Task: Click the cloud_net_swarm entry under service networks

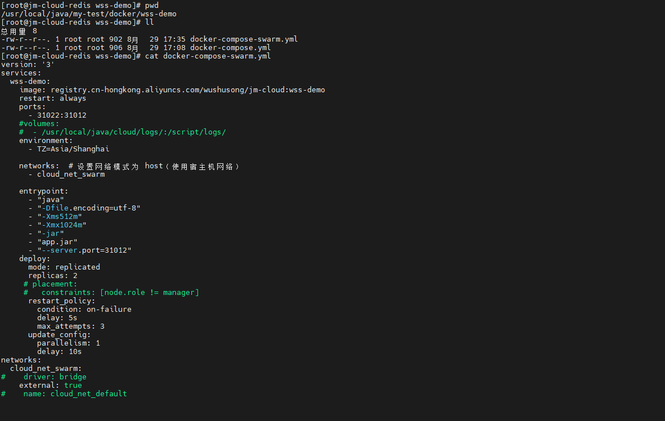Action: click(x=70, y=174)
